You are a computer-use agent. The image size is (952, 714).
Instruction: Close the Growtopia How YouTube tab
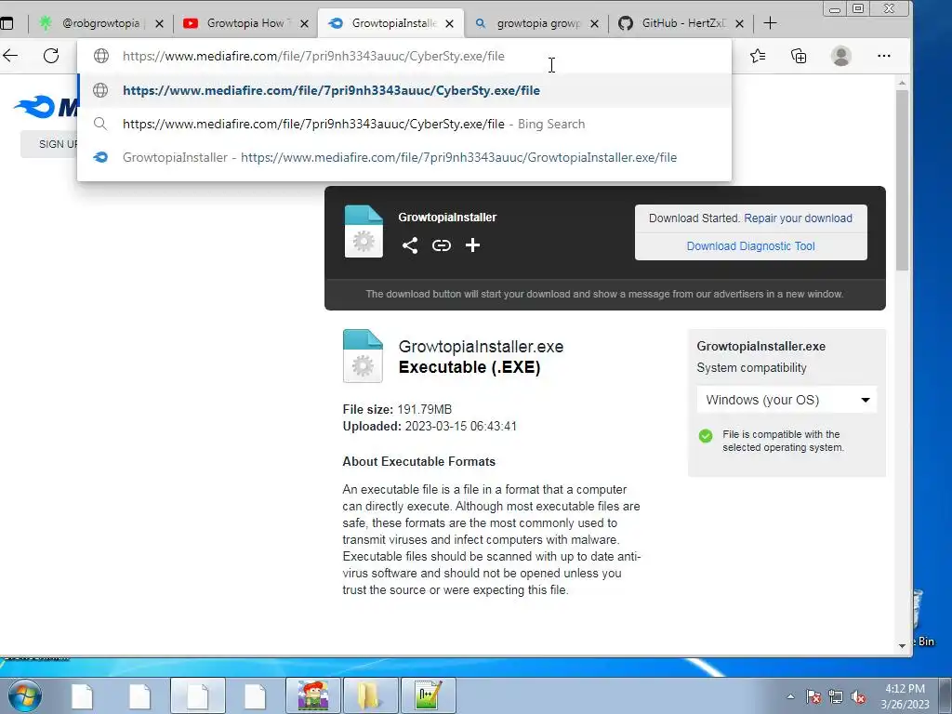pos(305,23)
